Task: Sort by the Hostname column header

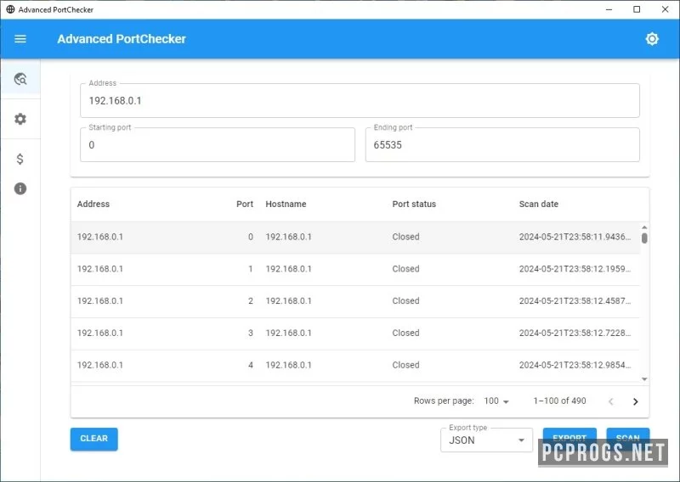Action: click(286, 204)
